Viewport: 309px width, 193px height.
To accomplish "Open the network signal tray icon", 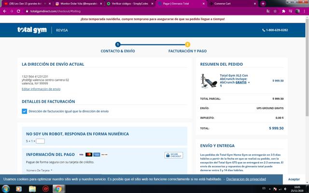I will (x=280, y=189).
